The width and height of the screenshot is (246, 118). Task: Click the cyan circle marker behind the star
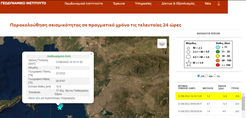[x=62, y=105]
